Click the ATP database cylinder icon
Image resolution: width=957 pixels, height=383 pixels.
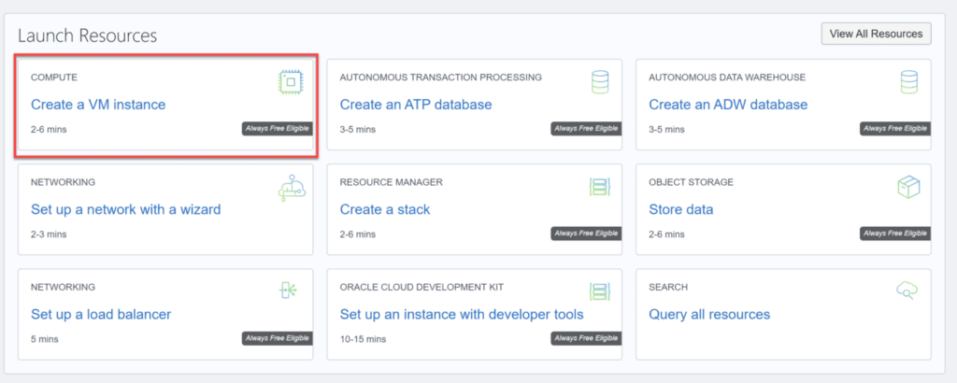pos(599,82)
